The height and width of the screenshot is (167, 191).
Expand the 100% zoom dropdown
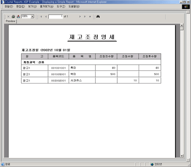point(32,16)
